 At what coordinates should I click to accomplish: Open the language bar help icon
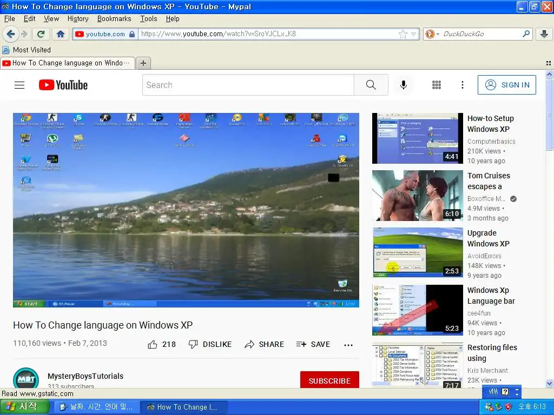(505, 392)
